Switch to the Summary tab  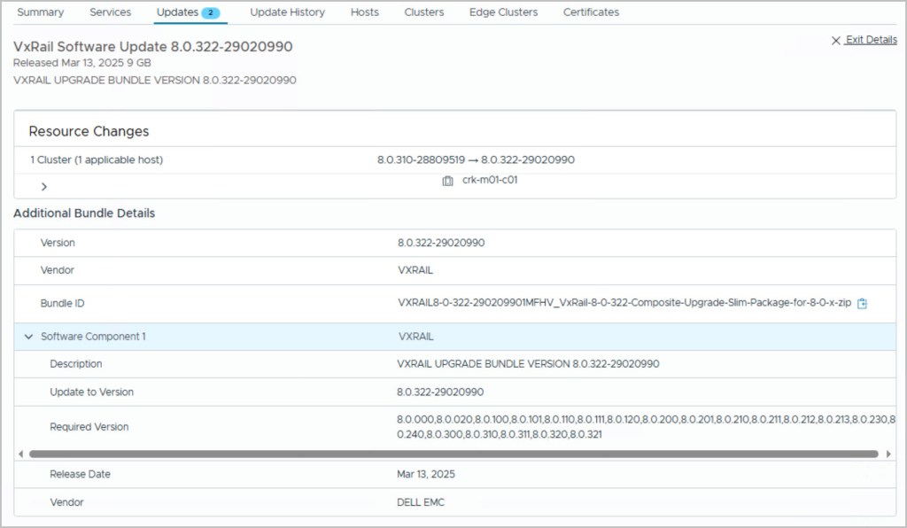click(x=41, y=12)
